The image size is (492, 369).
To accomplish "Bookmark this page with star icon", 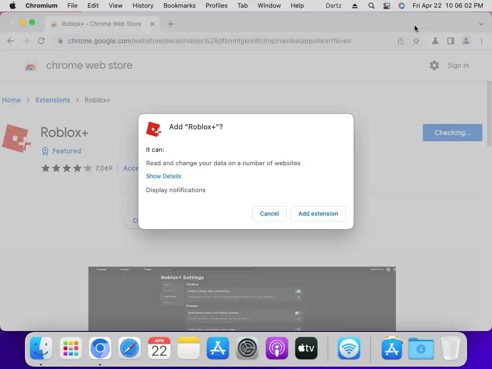I will tap(416, 41).
